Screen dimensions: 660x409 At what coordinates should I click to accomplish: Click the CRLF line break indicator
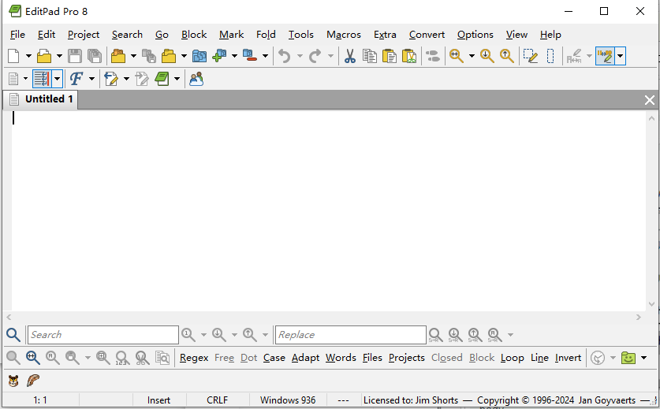click(217, 400)
